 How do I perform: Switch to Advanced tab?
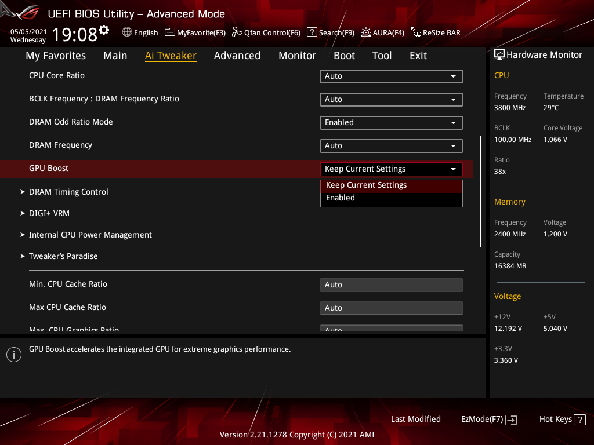pyautogui.click(x=237, y=56)
